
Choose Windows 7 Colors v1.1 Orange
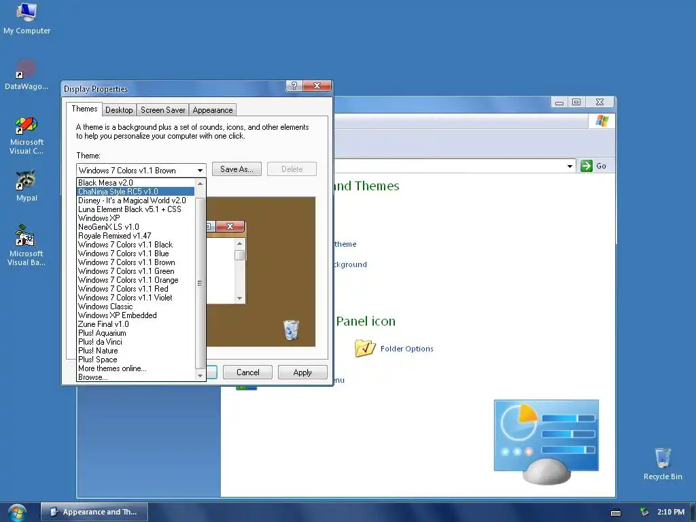click(x=135, y=280)
